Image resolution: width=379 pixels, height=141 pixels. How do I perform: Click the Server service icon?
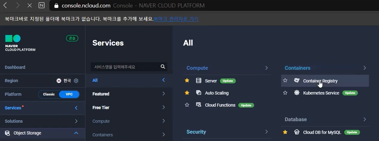(199, 81)
